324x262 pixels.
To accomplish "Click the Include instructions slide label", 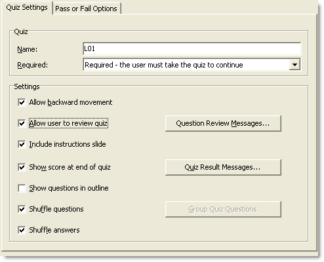I will point(68,144).
